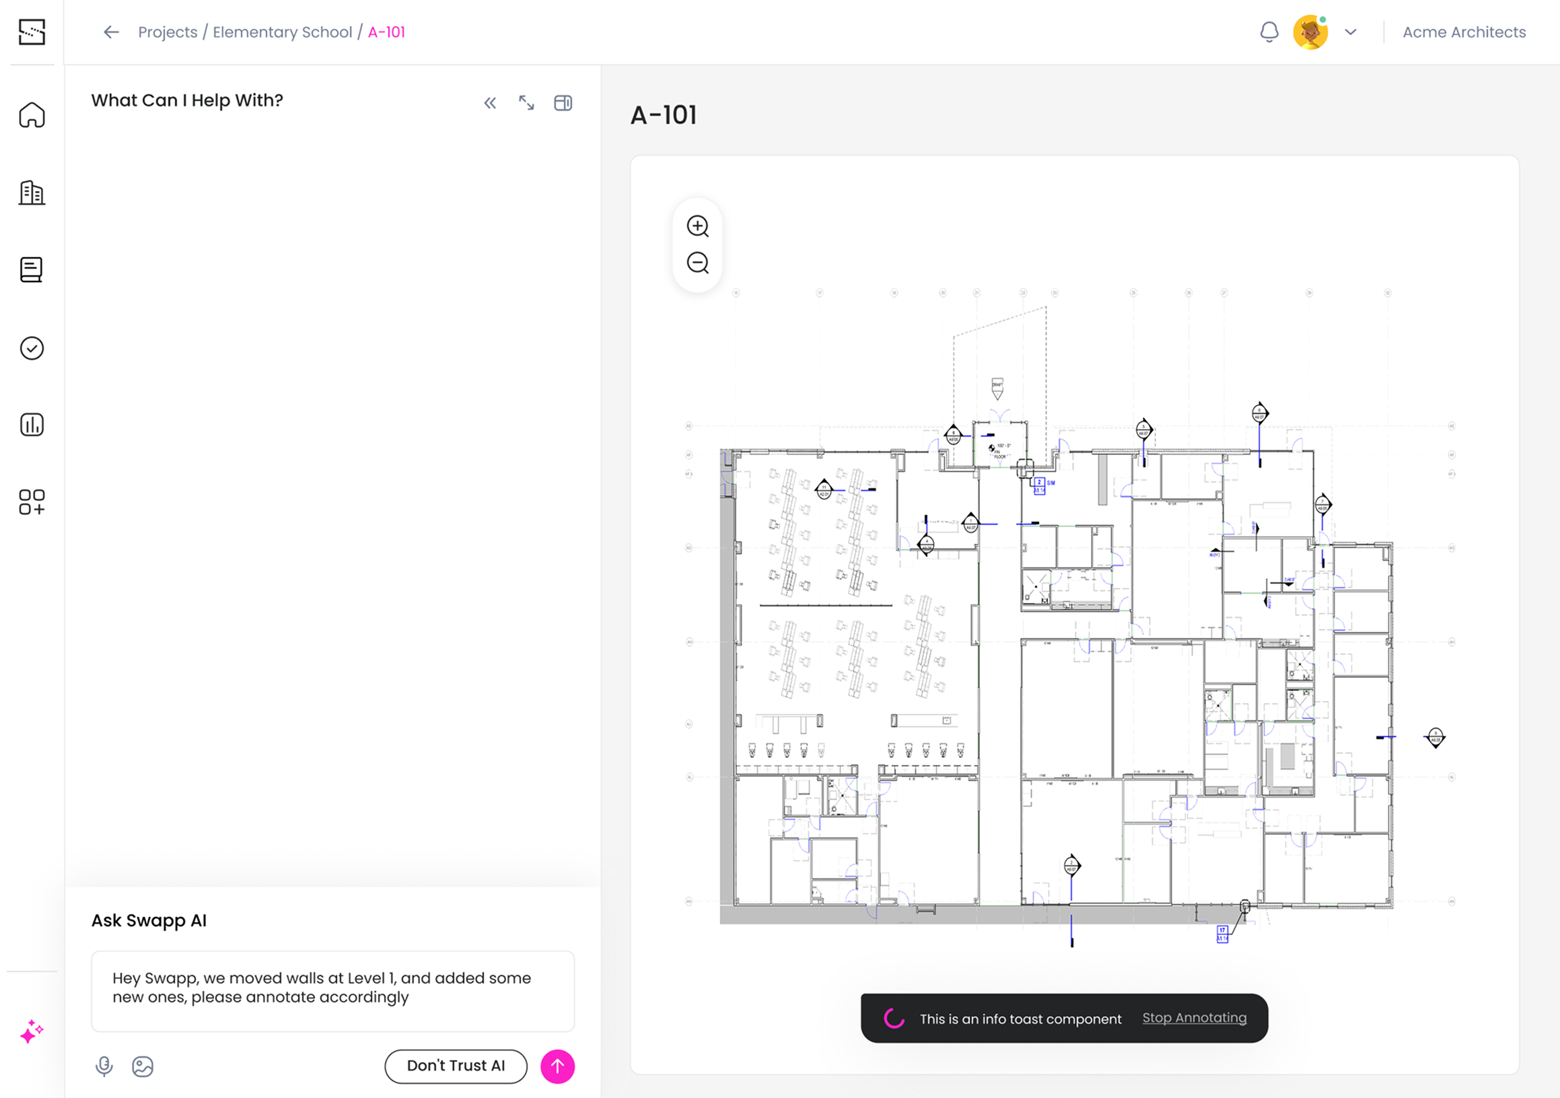Open the Buildings sidebar icon
The image size is (1560, 1098).
32,193
